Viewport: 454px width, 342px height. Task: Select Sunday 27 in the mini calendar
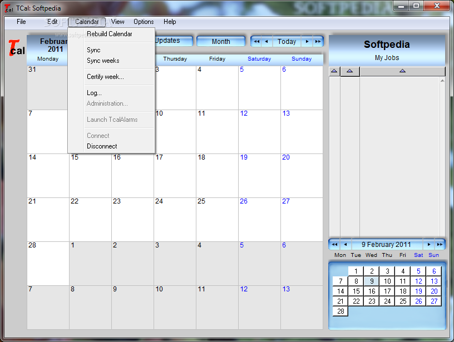[434, 301]
